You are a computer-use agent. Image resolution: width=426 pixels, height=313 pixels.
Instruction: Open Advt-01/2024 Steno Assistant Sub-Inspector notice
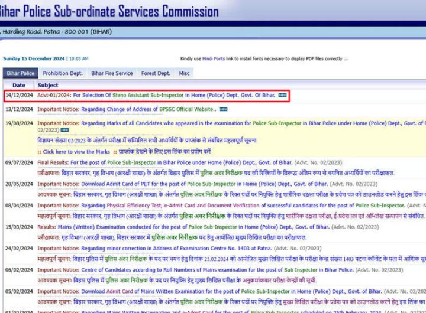[156, 95]
